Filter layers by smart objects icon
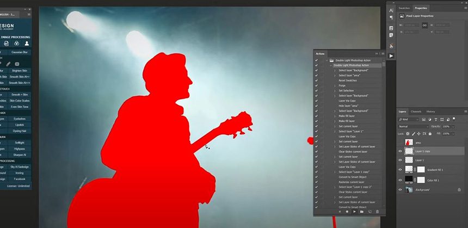 pos(448,119)
